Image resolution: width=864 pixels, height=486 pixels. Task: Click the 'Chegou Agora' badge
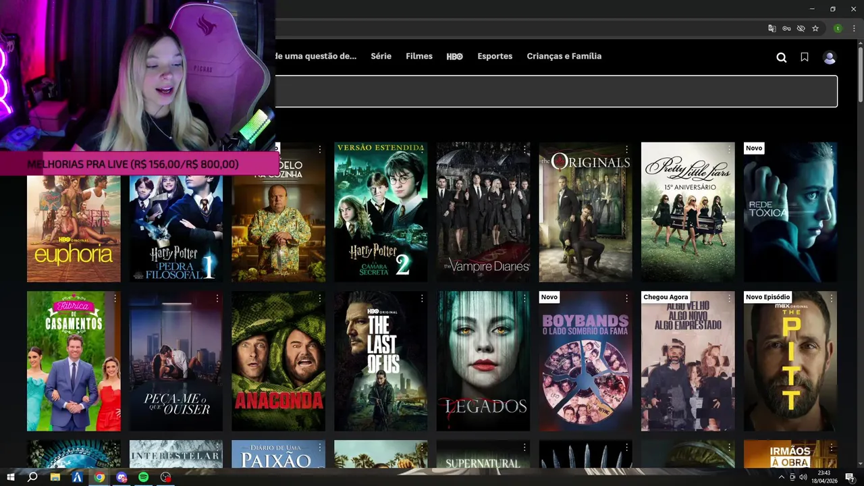666,297
